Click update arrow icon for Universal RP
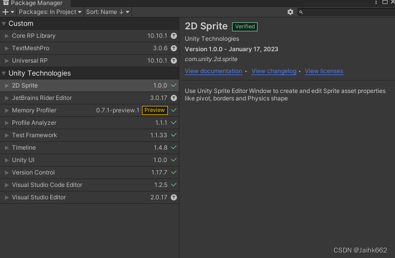 point(174,61)
